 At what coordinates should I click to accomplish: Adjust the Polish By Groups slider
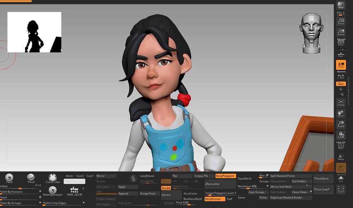21,203
